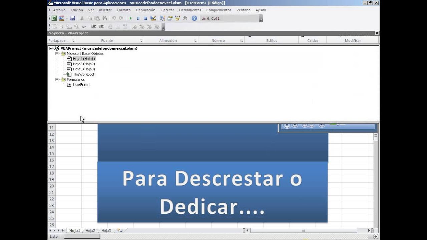Click the Reset (stop) square icon
427x240 pixels.
pos(145,18)
